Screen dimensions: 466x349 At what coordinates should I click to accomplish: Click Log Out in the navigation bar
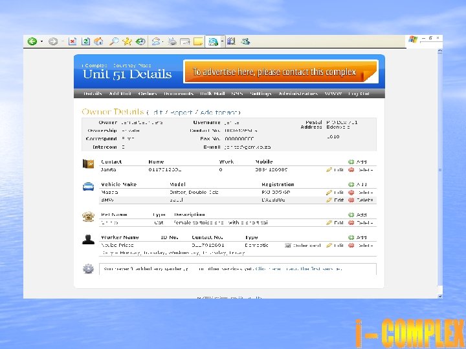(x=359, y=94)
